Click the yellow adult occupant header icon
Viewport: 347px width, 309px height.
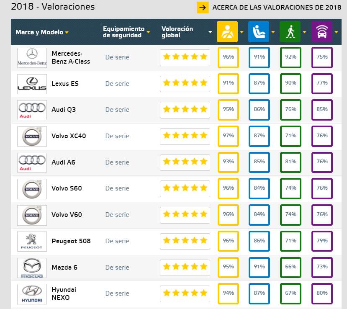227,32
